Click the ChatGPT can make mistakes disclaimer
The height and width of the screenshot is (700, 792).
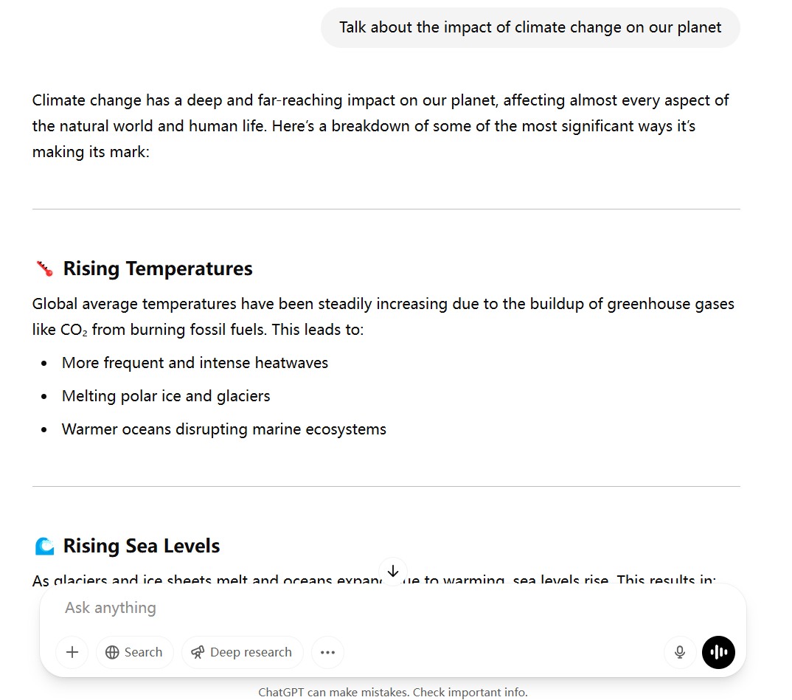tap(393, 692)
